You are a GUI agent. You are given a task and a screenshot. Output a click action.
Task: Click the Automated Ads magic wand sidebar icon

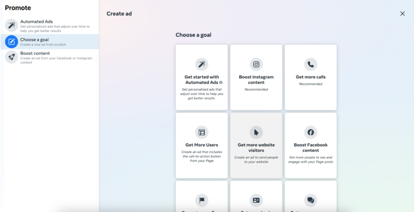tap(11, 26)
